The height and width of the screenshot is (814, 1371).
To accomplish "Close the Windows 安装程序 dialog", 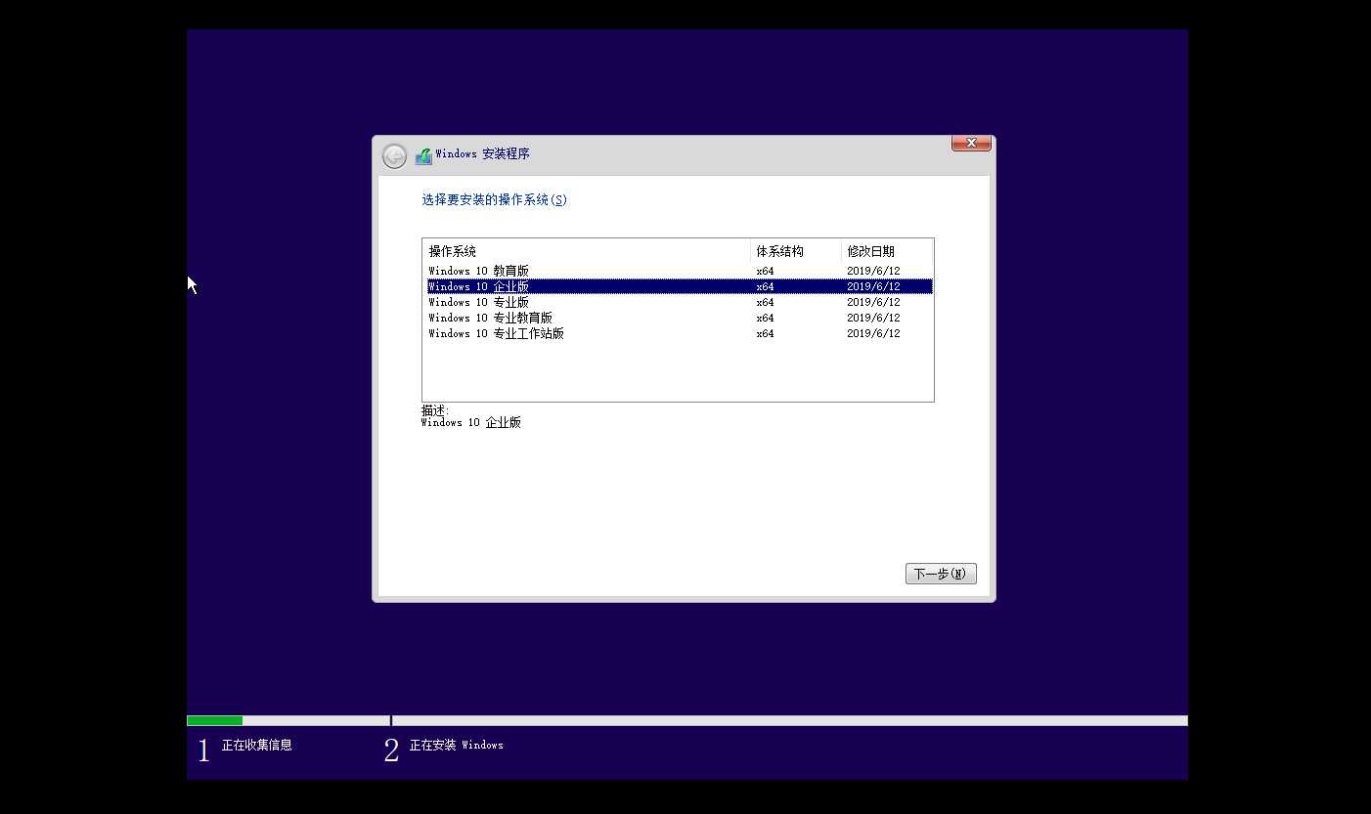I will pos(971,144).
